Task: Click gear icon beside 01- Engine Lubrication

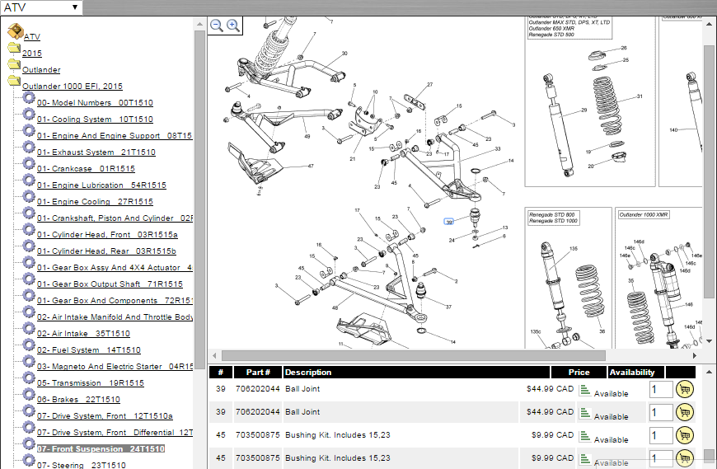Action: (x=29, y=180)
